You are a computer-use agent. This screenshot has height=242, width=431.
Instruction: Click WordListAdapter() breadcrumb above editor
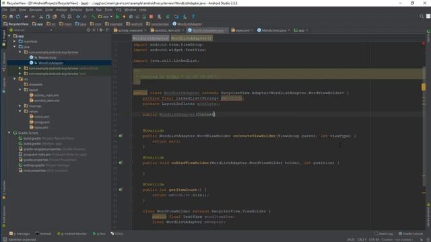[x=191, y=38]
